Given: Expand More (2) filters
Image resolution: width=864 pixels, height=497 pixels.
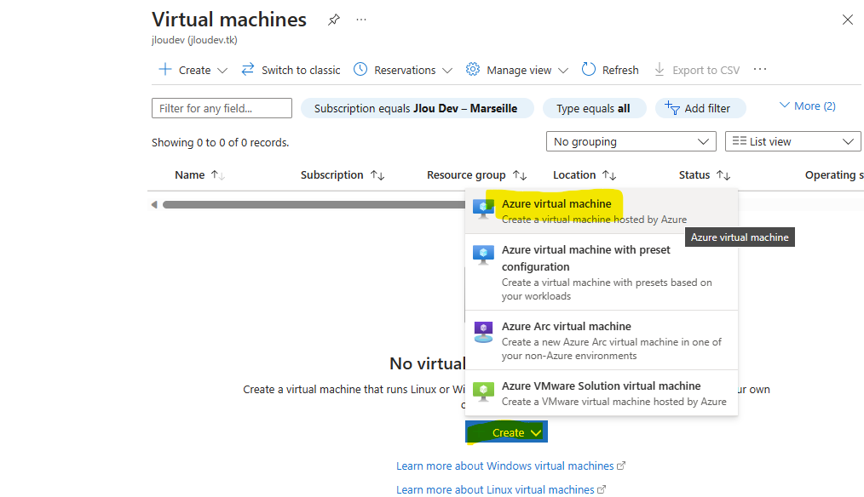Looking at the screenshot, I should (x=808, y=106).
